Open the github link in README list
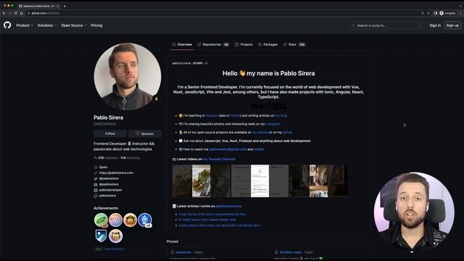The image size is (464, 261). point(287,133)
